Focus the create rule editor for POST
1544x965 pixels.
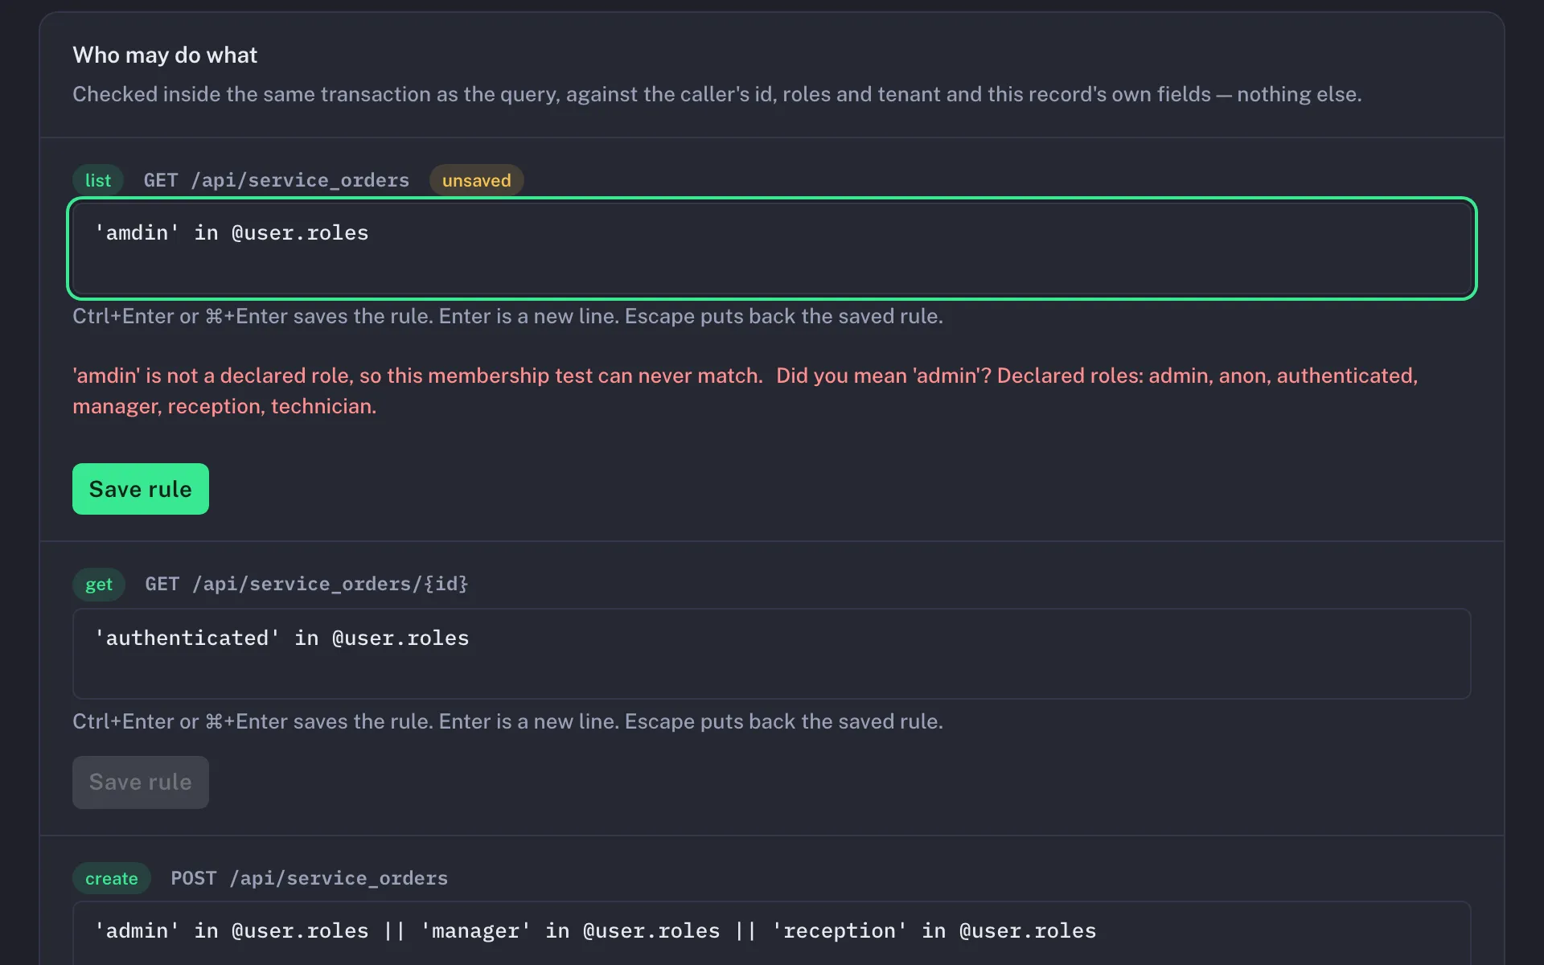(772, 933)
